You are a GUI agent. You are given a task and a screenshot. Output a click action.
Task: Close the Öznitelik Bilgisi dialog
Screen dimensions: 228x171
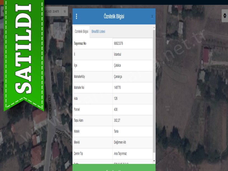[x=152, y=16]
